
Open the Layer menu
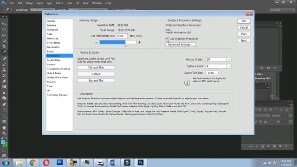39,3
